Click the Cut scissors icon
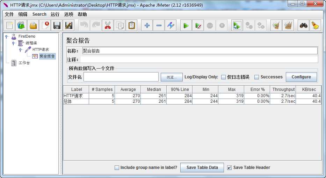Image resolution: width=326 pixels, height=178 pixels. [x=108, y=25]
